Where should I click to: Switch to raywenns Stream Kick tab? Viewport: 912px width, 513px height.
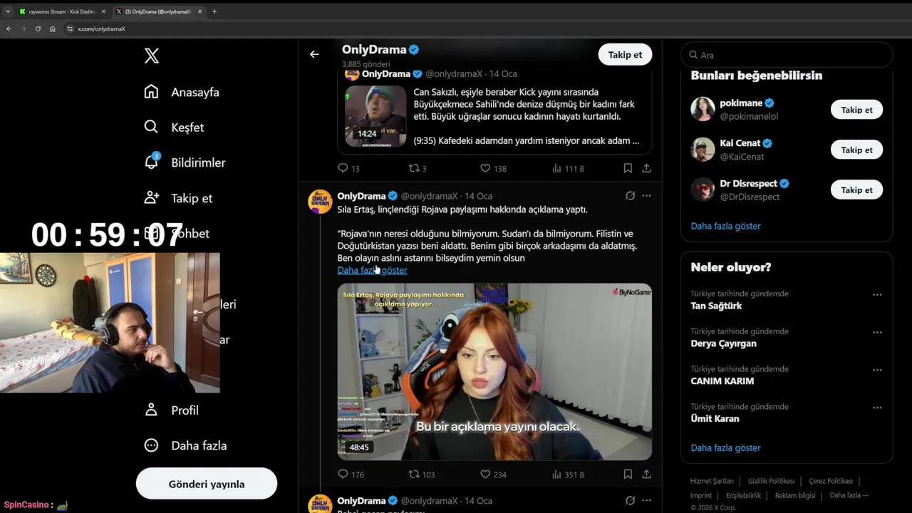pyautogui.click(x=61, y=11)
